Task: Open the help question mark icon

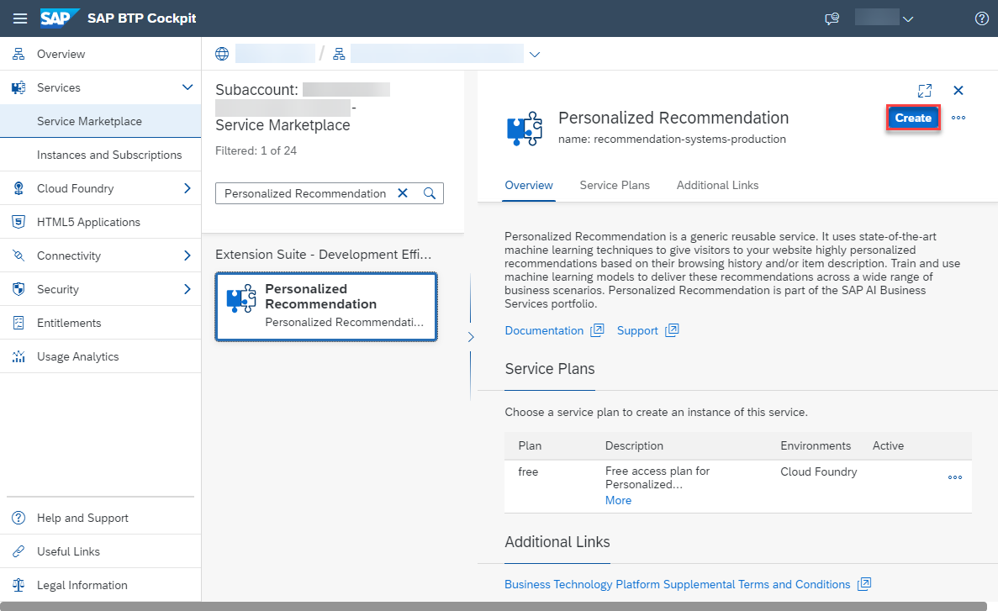Action: point(981,18)
